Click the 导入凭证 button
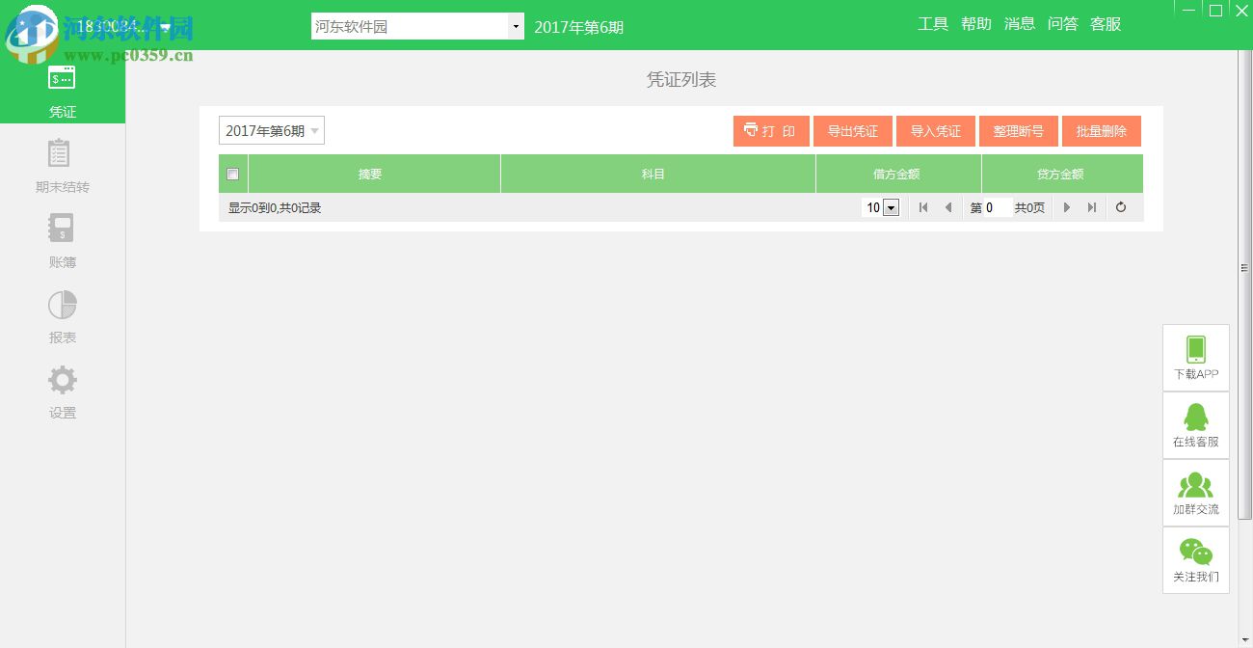 [x=936, y=131]
